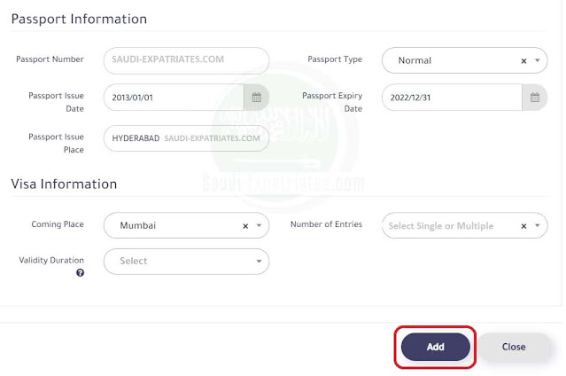This screenshot has width=566, height=376.
Task: Click the Visa Information section heading
Action: 64,184
